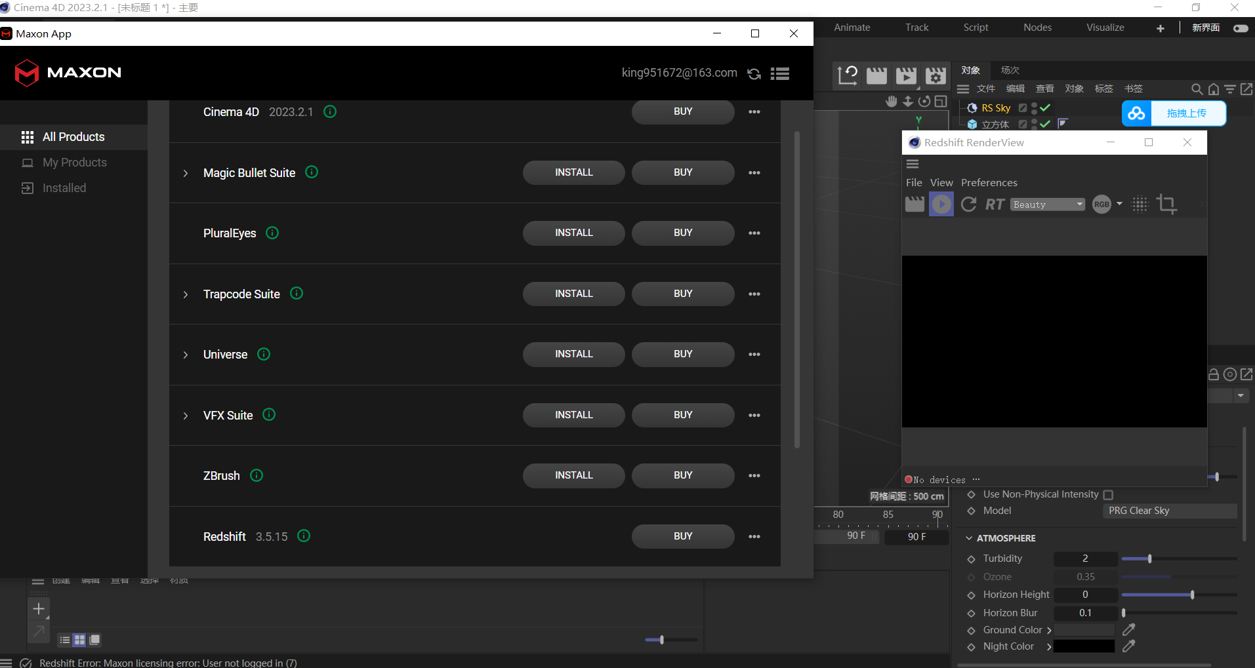Click the info icon next to ZBrush
The image size is (1255, 668).
[x=257, y=475]
